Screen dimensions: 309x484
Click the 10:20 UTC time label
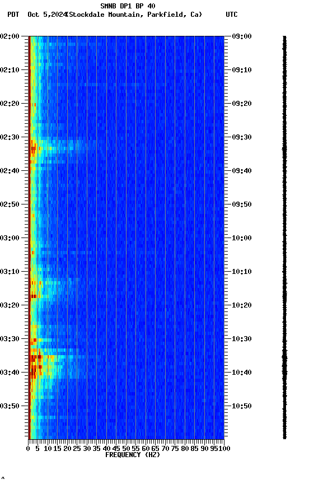pos(242,305)
